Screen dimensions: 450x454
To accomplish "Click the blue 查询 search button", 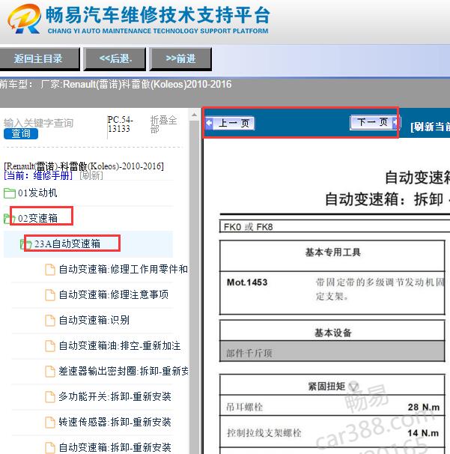I will [21, 134].
